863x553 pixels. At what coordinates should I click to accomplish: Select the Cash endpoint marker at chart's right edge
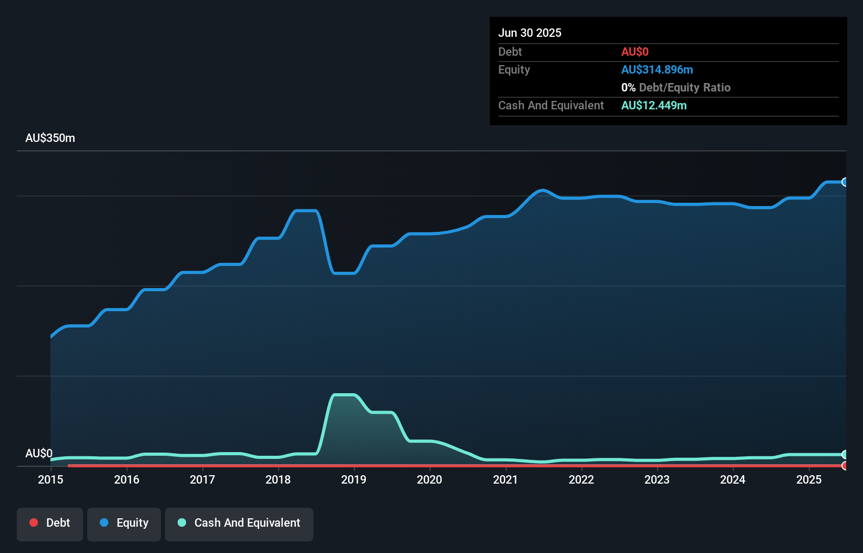[845, 454]
